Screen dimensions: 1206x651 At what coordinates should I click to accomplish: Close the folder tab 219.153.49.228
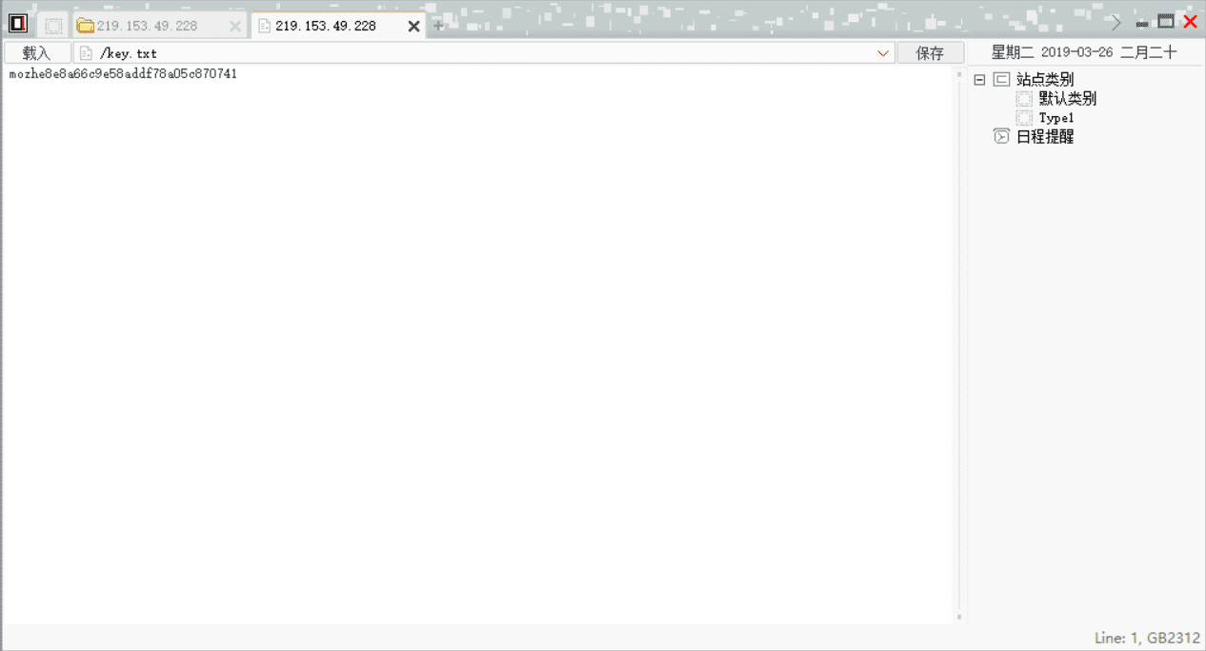pyautogui.click(x=235, y=27)
